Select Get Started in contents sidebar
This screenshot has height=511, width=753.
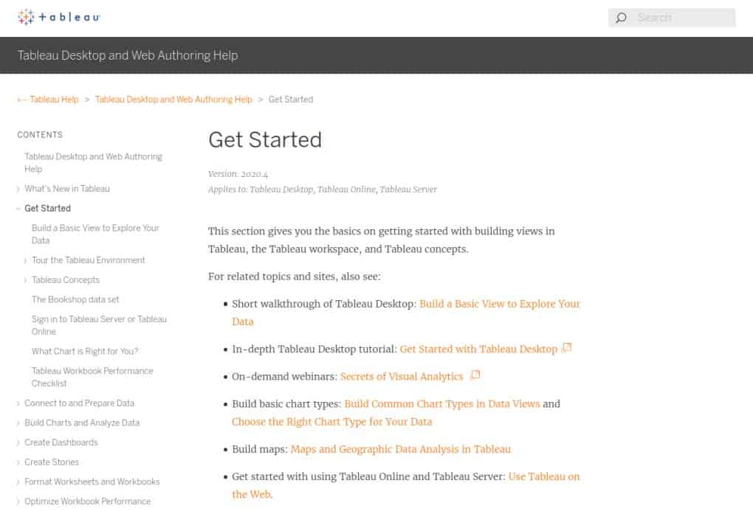tap(47, 208)
